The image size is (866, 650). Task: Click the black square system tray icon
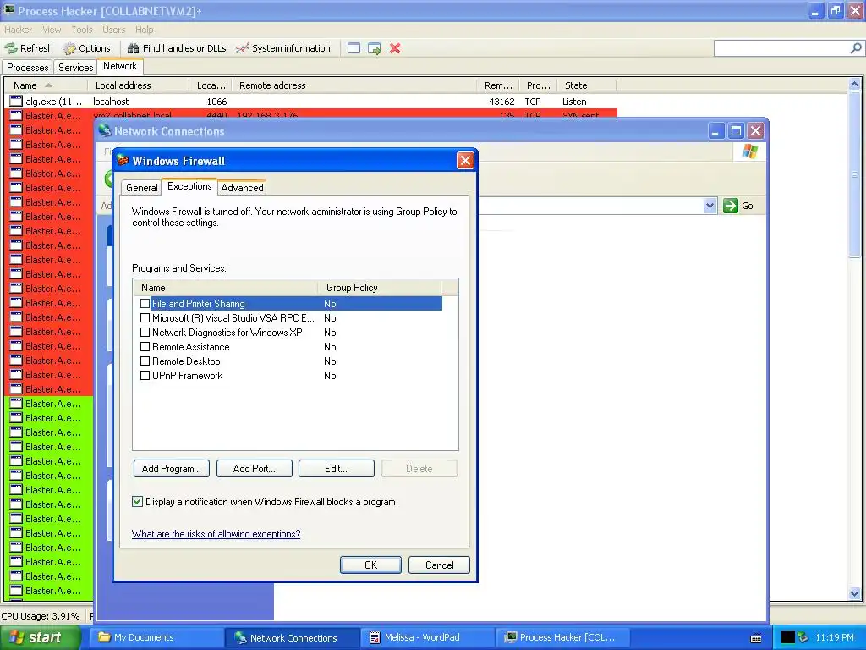click(788, 637)
